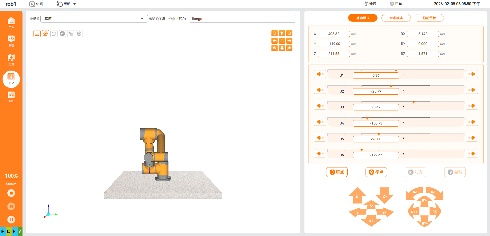The image size is (490, 236).
Task: Click the 零点 zero point button
Action: tap(376, 172)
